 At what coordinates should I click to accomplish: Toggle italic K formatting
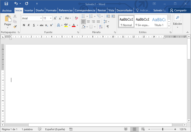[x=29, y=25]
